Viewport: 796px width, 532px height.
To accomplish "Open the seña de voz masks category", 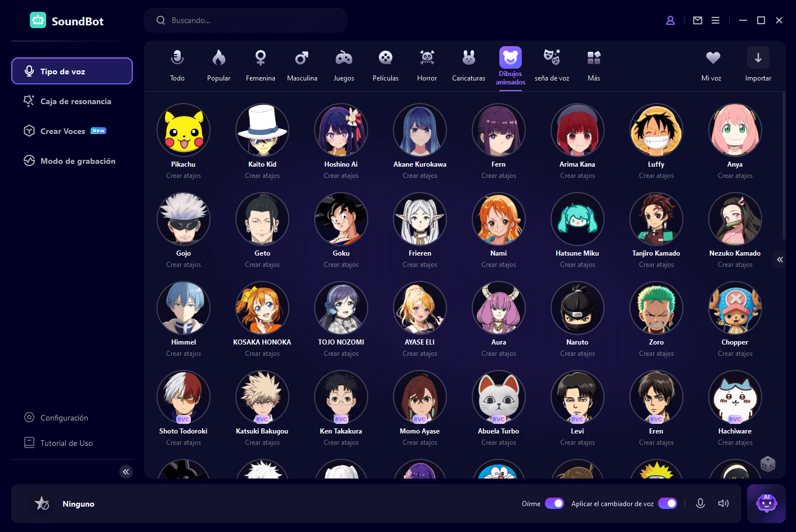I will [x=552, y=65].
